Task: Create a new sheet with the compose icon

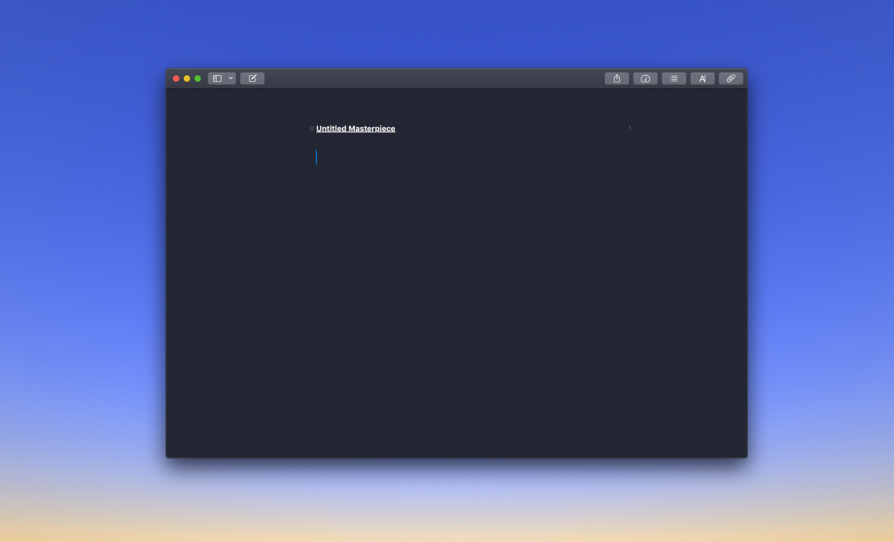Action: (252, 79)
